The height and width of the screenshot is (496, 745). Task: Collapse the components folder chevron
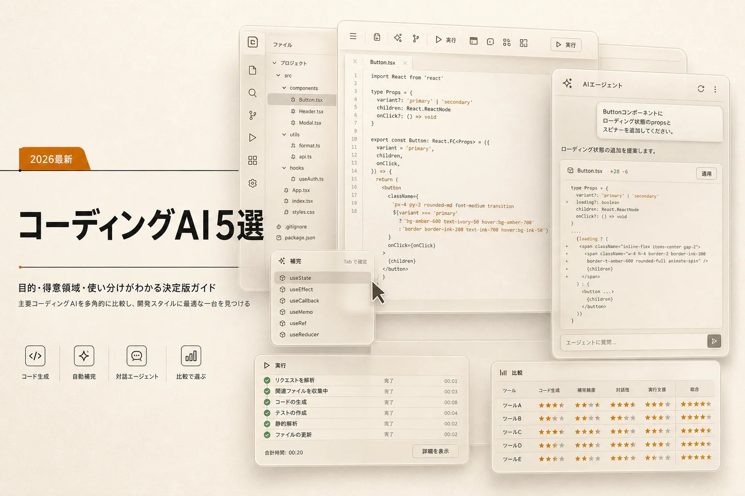(284, 88)
